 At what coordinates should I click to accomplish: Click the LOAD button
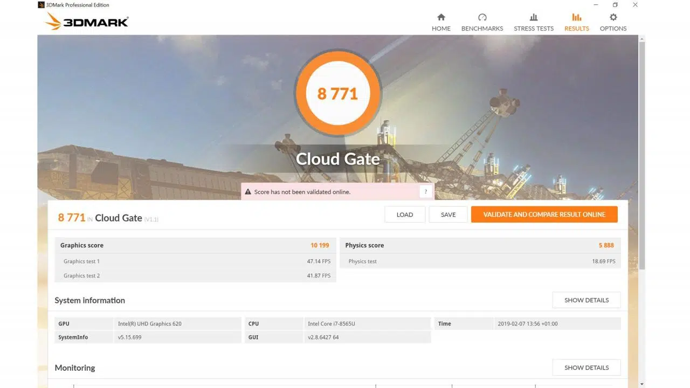pos(405,214)
